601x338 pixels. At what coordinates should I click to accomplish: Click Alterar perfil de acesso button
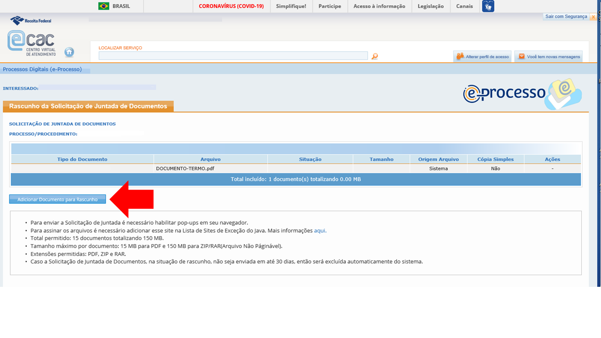(x=482, y=56)
